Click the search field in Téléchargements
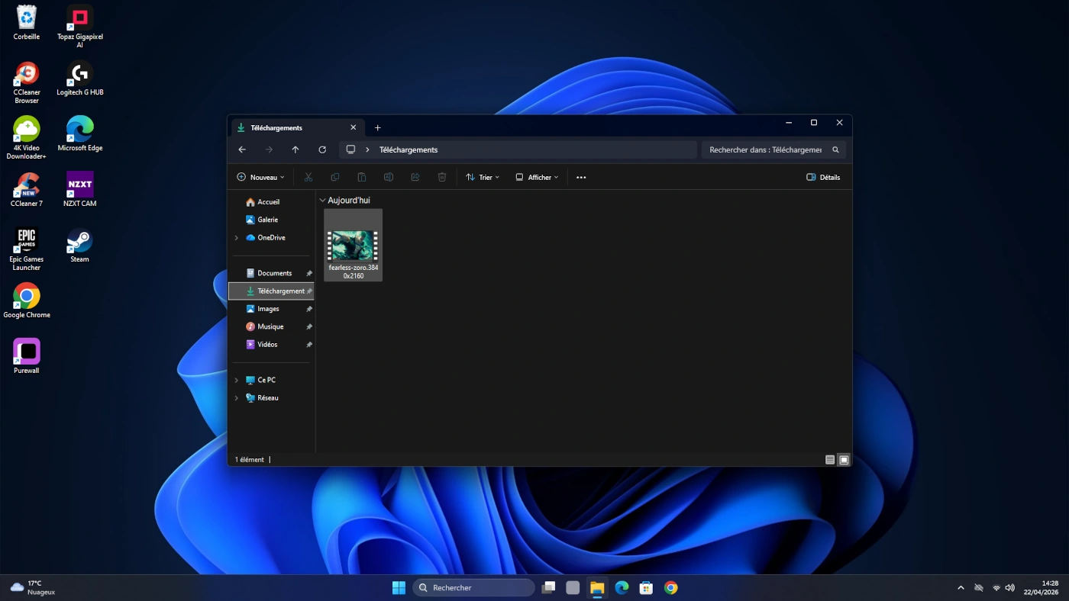Viewport: 1069px width, 601px height. point(765,150)
